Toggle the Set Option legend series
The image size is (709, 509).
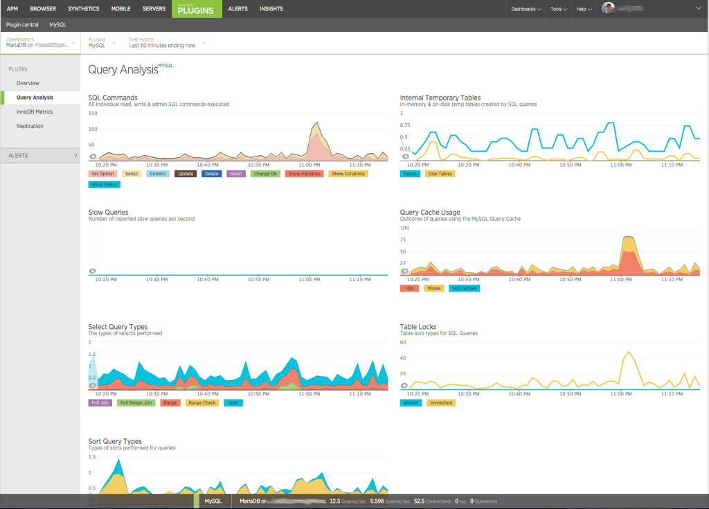pyautogui.click(x=102, y=174)
